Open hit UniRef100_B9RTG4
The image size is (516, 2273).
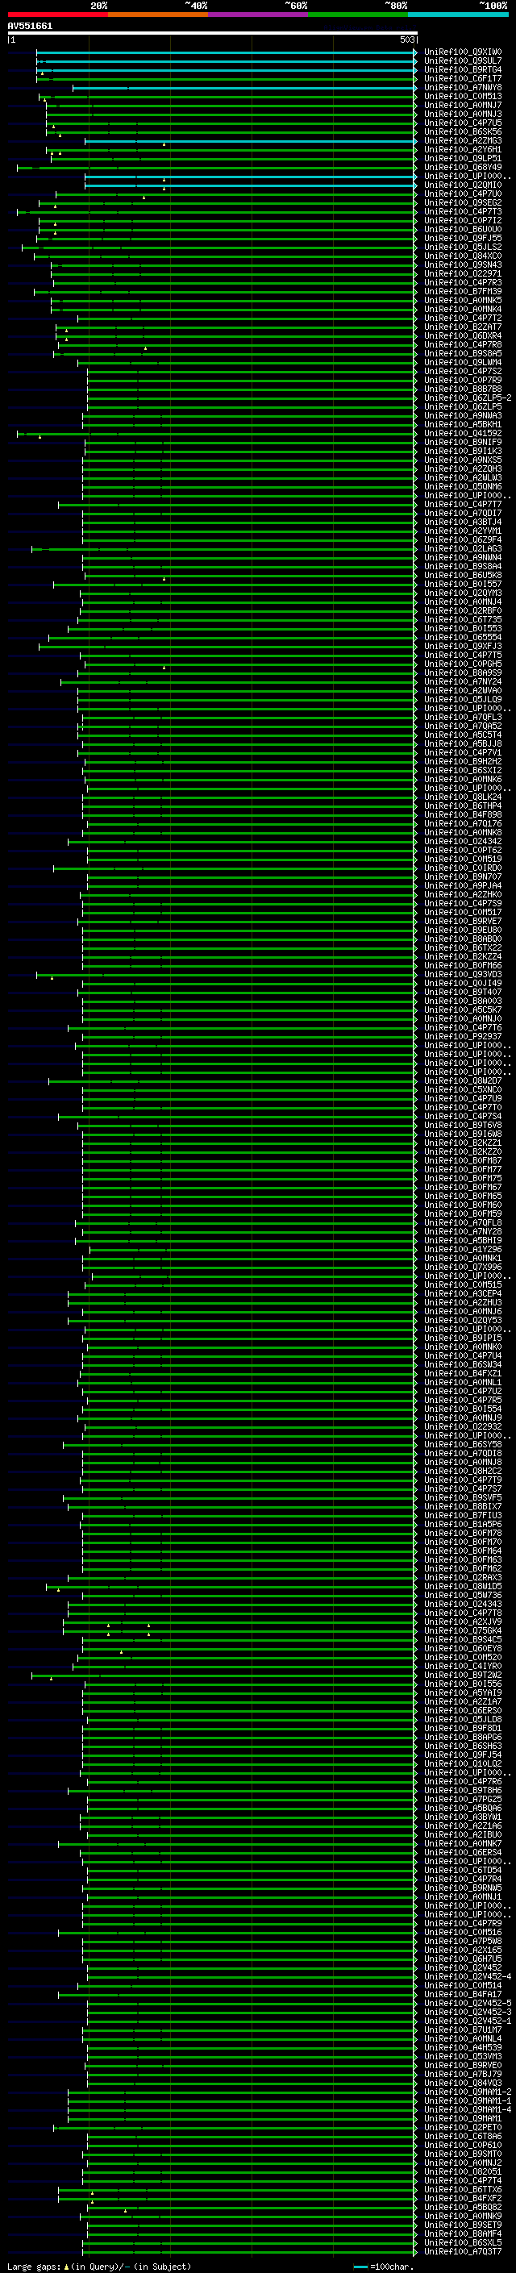click(463, 69)
